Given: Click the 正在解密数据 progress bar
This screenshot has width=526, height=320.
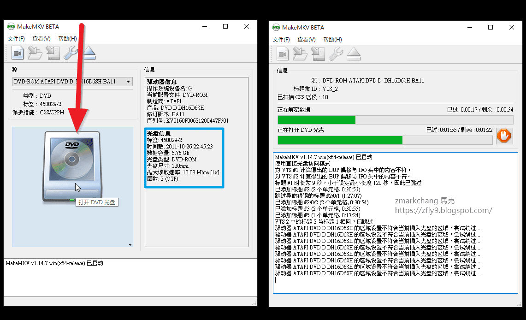Looking at the screenshot, I should pyautogui.click(x=395, y=120).
